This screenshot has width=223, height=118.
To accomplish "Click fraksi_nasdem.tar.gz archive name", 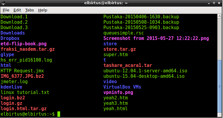I will click(28, 49).
